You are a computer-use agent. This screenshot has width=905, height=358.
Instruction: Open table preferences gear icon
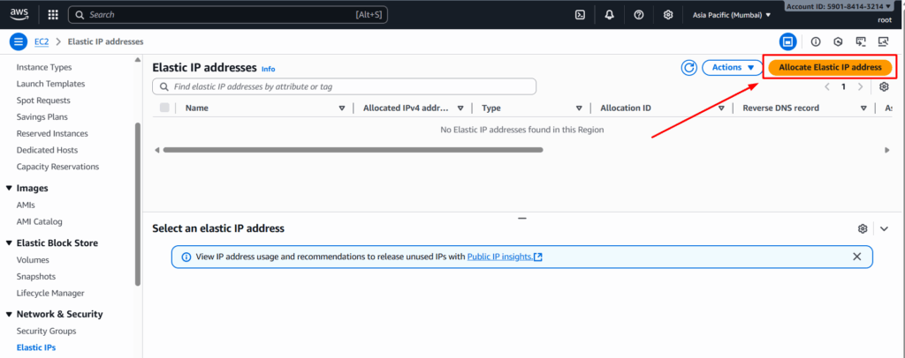tap(884, 87)
